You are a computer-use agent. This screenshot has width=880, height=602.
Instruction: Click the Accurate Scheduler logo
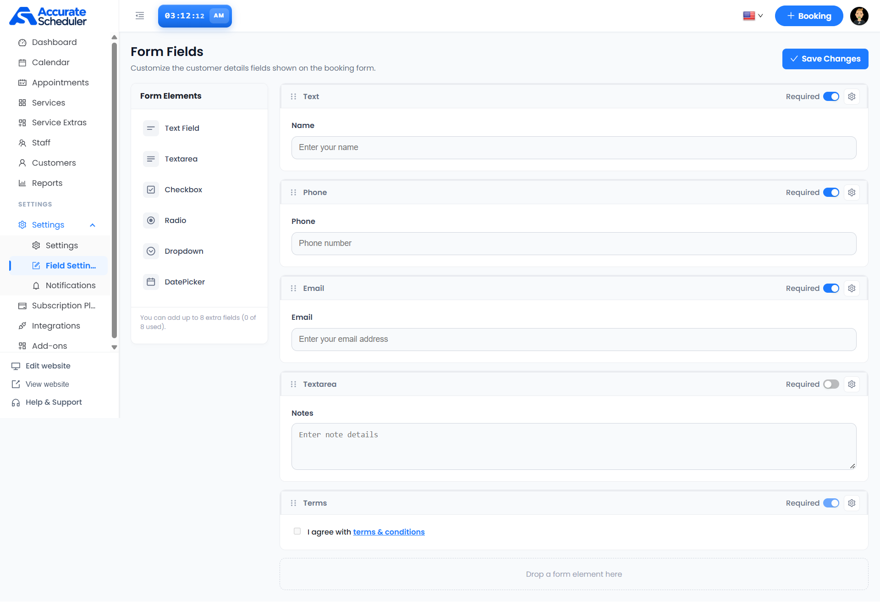pos(48,16)
